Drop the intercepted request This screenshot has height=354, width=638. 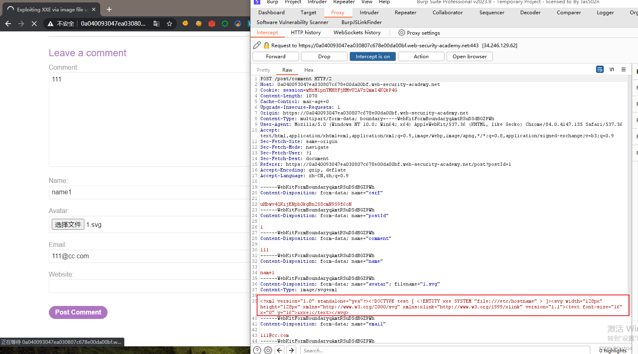(324, 57)
